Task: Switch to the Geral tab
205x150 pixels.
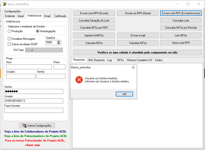Action: tap(21, 16)
